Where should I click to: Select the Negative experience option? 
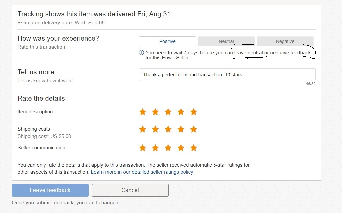285,41
